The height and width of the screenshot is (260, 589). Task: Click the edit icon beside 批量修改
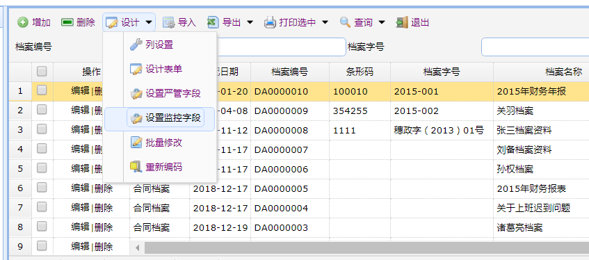click(x=136, y=143)
